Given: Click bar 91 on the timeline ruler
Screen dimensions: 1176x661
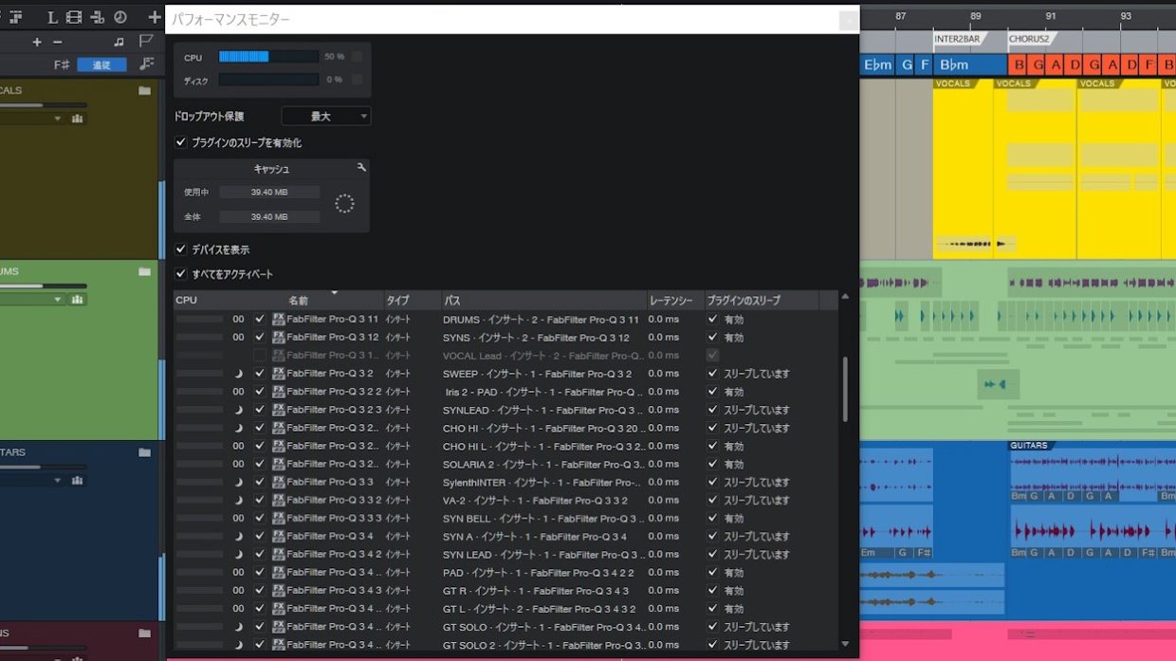Looking at the screenshot, I should click(x=1050, y=16).
